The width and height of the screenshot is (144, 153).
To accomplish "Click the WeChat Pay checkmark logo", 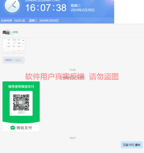I will click(13, 128).
